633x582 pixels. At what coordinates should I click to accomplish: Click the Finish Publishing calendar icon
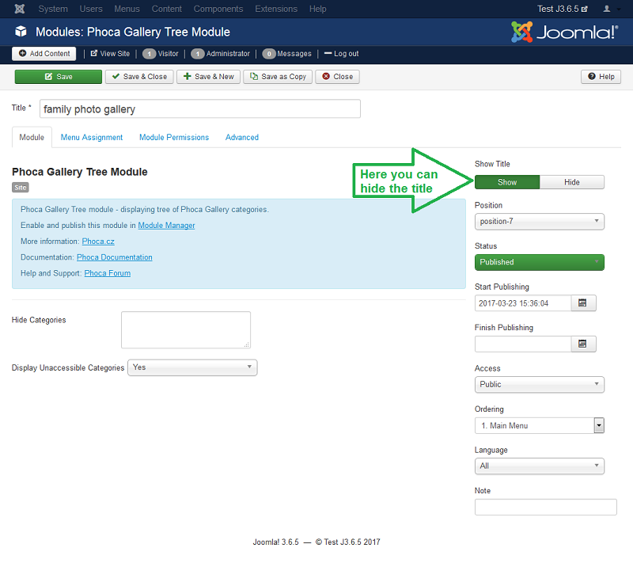tap(583, 344)
